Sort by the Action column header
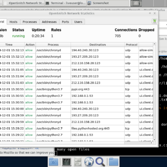 [30, 45]
